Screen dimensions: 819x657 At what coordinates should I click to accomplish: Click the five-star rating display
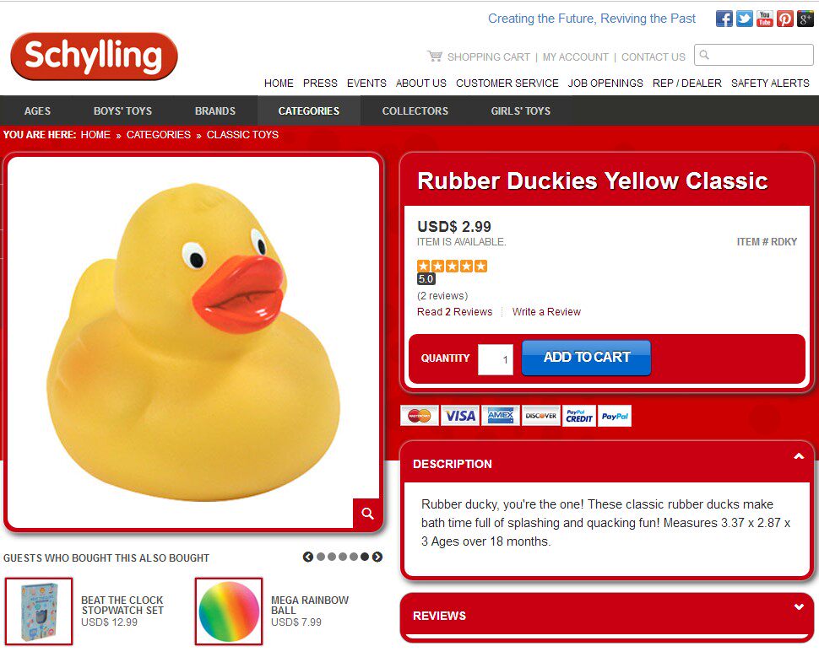pyautogui.click(x=452, y=267)
